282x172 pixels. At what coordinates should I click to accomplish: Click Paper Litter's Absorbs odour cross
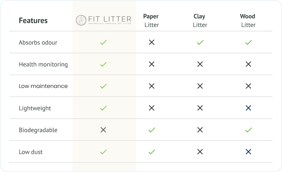point(152,42)
